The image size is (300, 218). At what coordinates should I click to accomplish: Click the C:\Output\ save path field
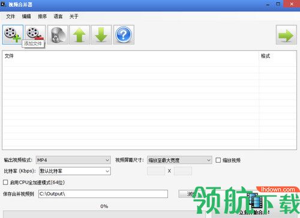click(x=103, y=194)
